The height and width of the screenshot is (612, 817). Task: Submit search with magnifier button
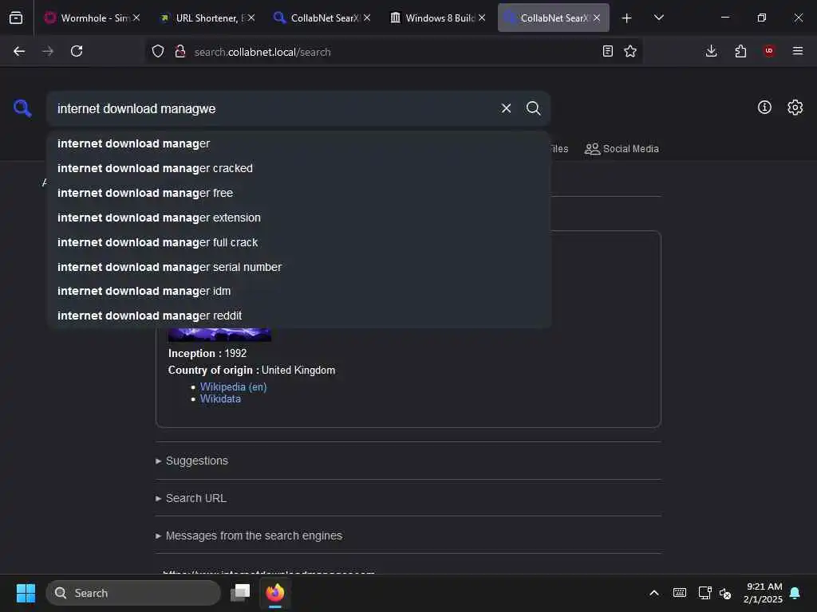[x=533, y=108]
